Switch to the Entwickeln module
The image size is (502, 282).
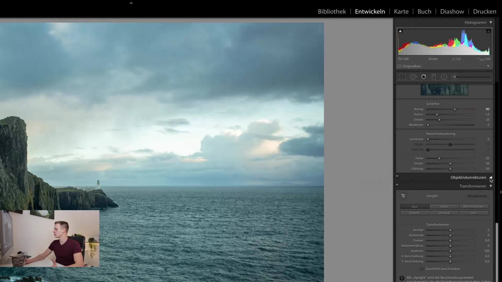coord(370,11)
